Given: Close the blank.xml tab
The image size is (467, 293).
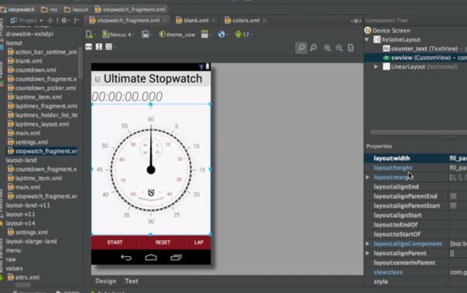Looking at the screenshot, I should (x=213, y=20).
